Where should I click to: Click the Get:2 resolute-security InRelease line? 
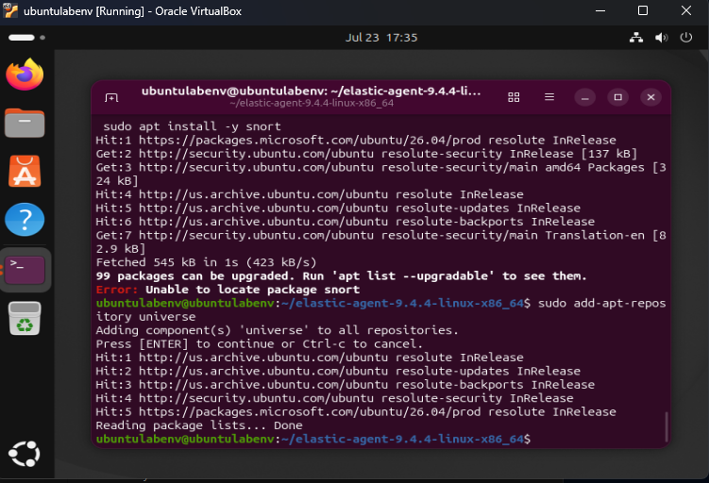click(366, 154)
